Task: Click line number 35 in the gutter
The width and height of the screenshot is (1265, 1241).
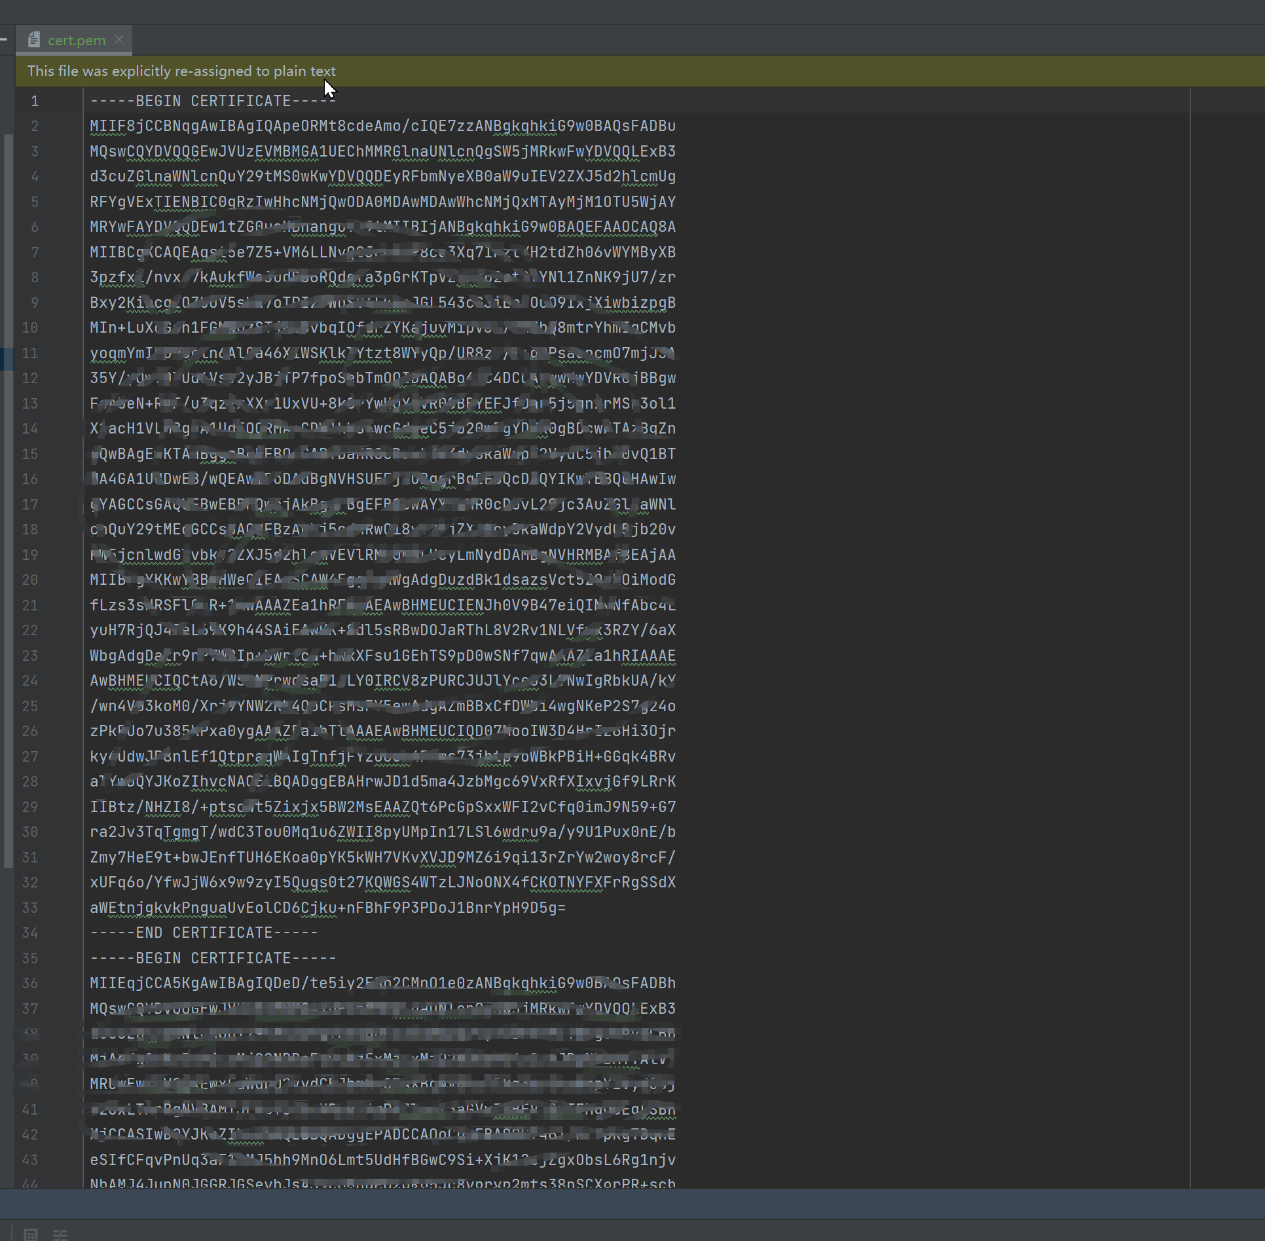Action: (x=30, y=958)
